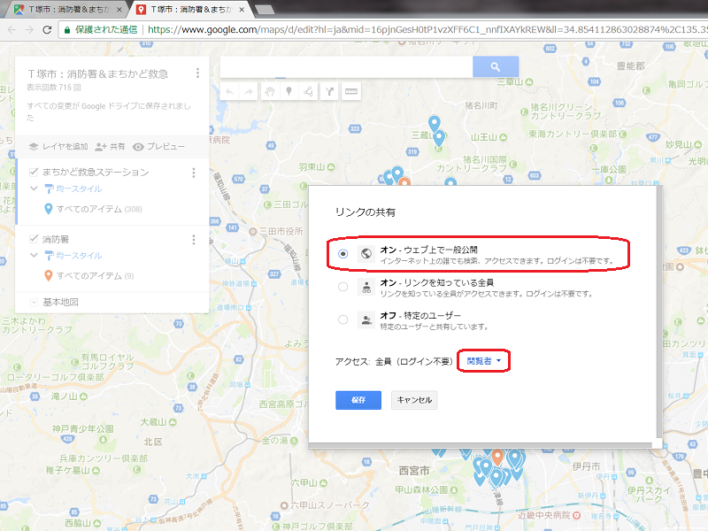The height and width of the screenshot is (531, 708).
Task: Click the link-sharing people icon option
Action: point(366,287)
